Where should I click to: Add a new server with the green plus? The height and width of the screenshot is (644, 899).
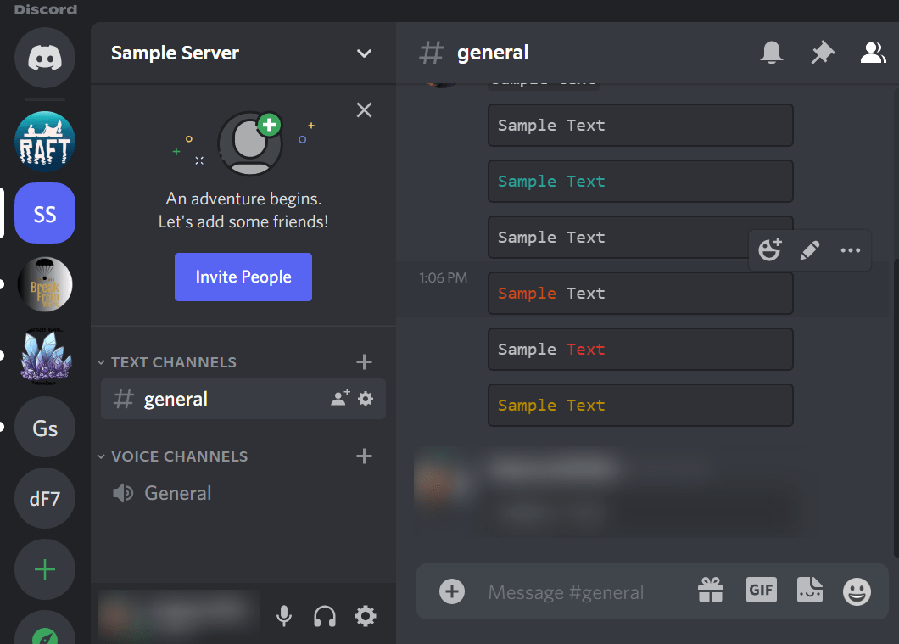tap(44, 569)
